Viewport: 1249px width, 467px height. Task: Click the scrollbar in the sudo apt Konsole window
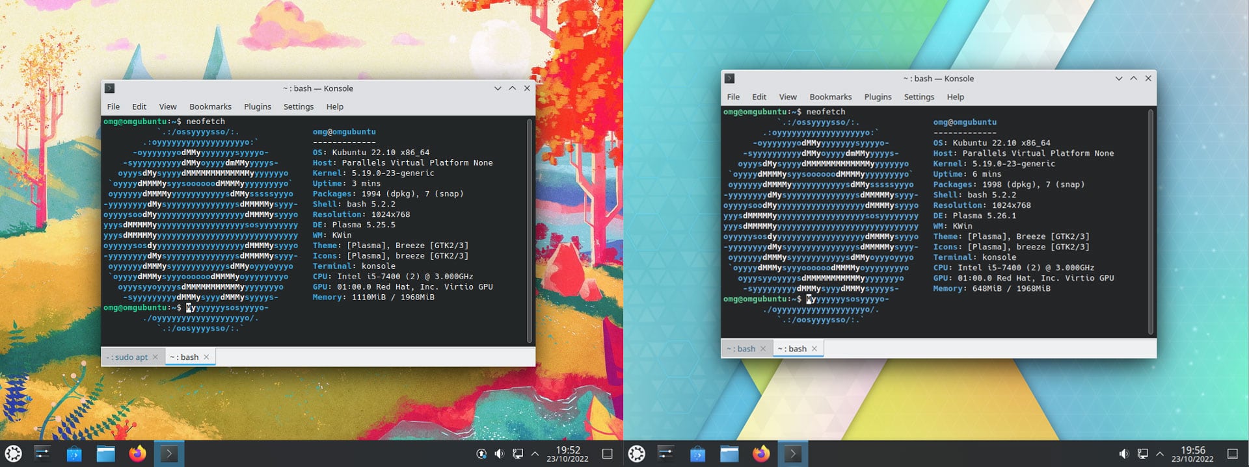530,231
